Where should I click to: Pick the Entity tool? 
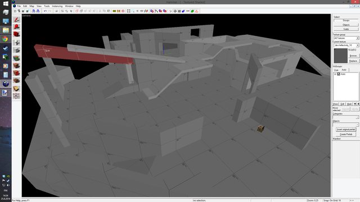pyautogui.click(x=16, y=43)
